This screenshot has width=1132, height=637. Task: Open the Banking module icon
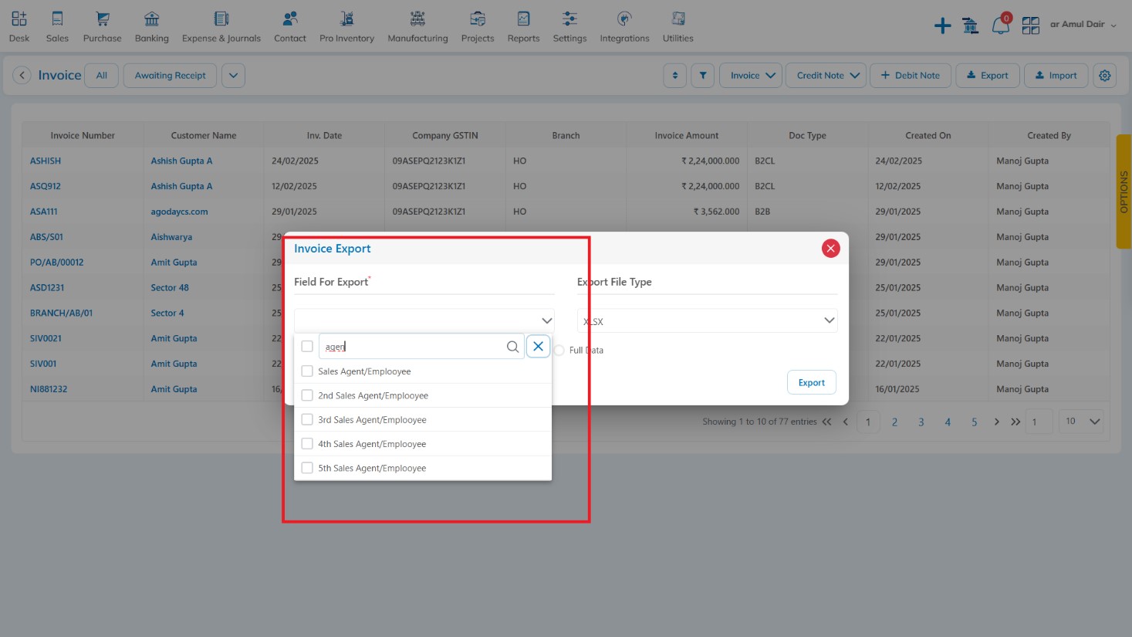point(152,19)
